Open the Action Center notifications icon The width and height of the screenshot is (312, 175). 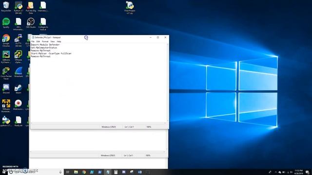[x=308, y=172]
